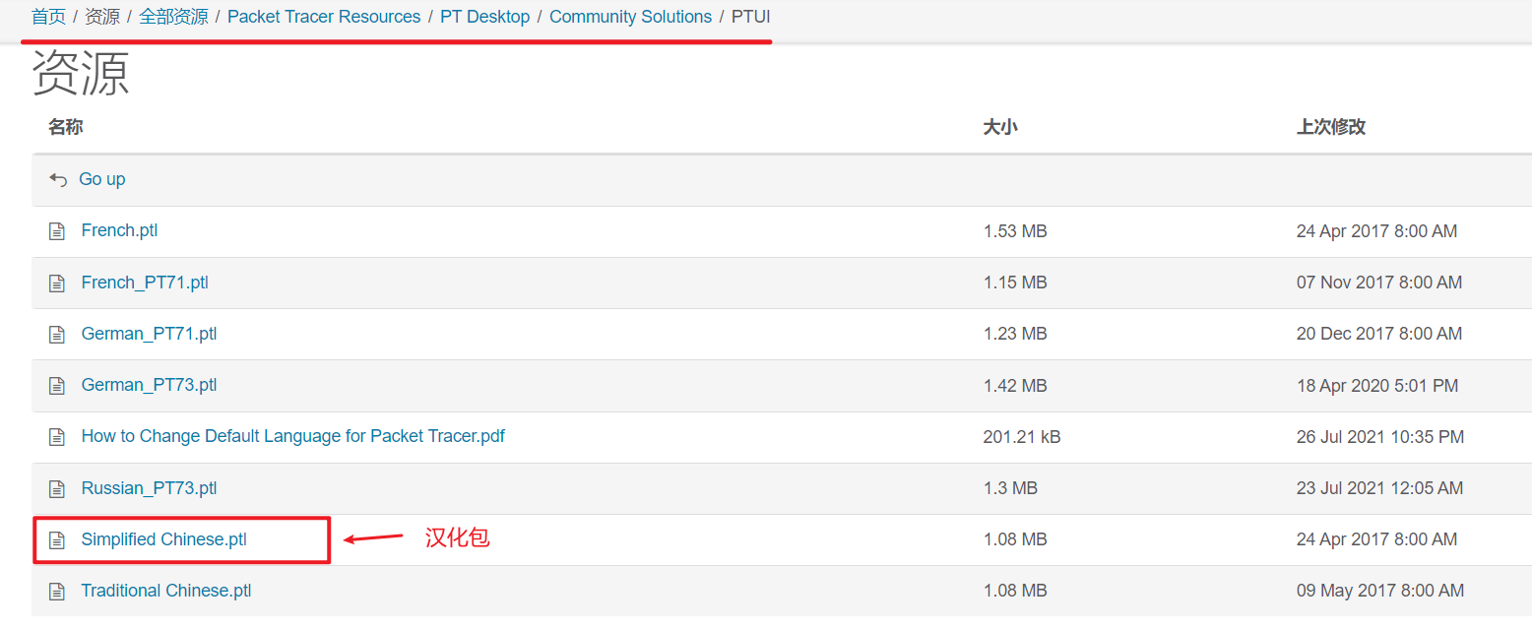Click the file icon beside German_PT71.ptl
Image resolution: width=1532 pixels, height=630 pixels.
(57, 335)
